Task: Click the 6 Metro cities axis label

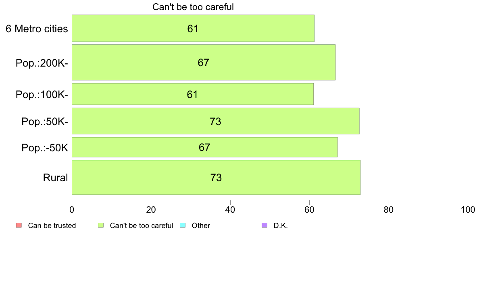Action: tap(37, 29)
